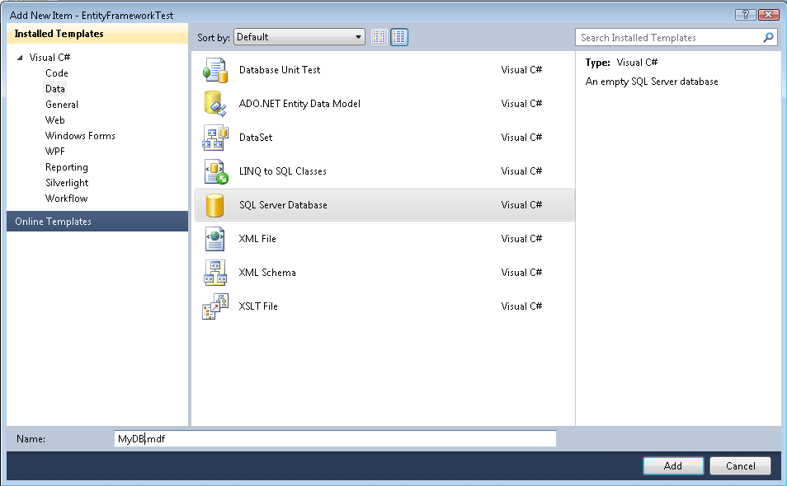The image size is (787, 486).
Task: Select the Installed Templates header
Action: coord(59,34)
